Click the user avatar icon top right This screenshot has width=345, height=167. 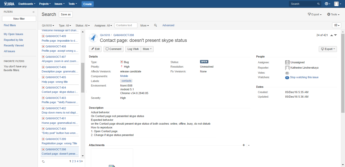point(337,4)
